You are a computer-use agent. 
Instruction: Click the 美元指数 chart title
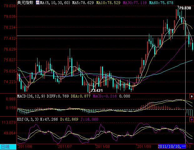coord(25,2)
